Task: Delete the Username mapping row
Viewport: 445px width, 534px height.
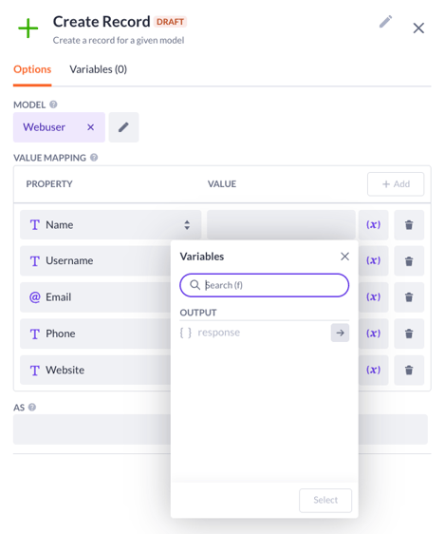Action: [409, 261]
